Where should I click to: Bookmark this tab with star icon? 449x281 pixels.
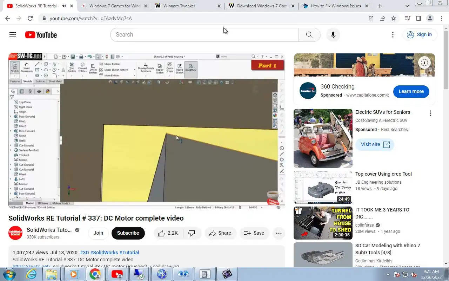(394, 18)
